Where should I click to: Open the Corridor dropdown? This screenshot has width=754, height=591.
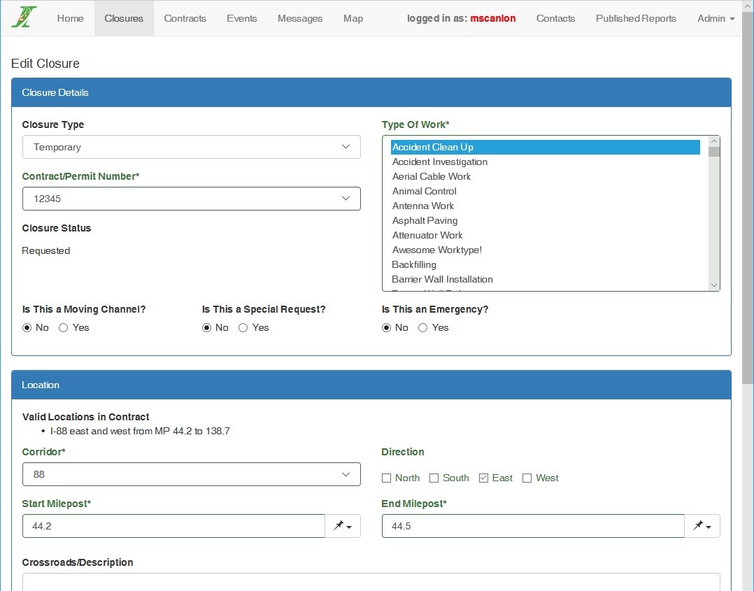pyautogui.click(x=191, y=474)
